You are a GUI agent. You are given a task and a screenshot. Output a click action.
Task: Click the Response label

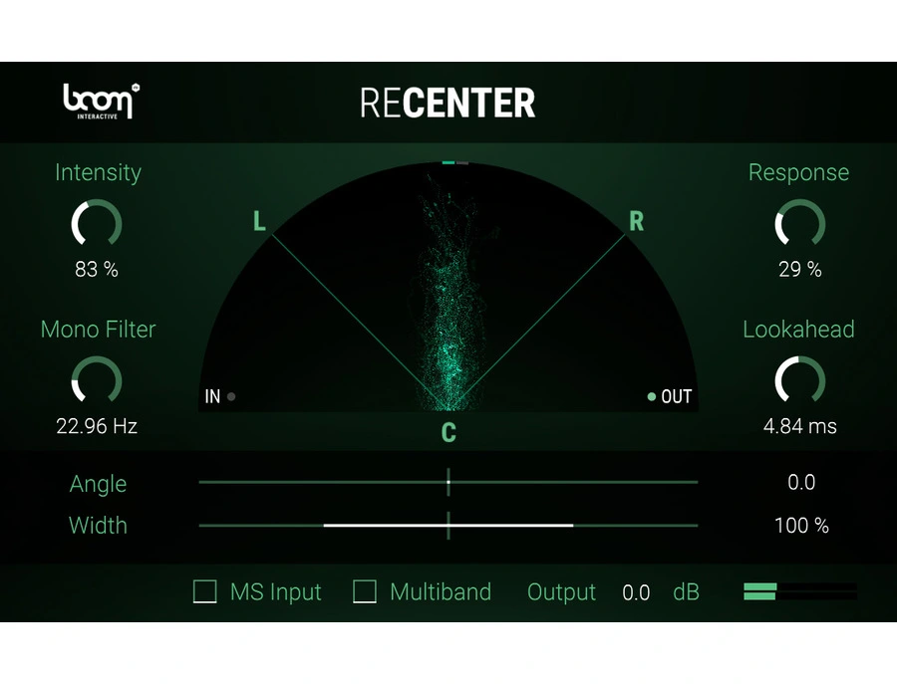[798, 172]
